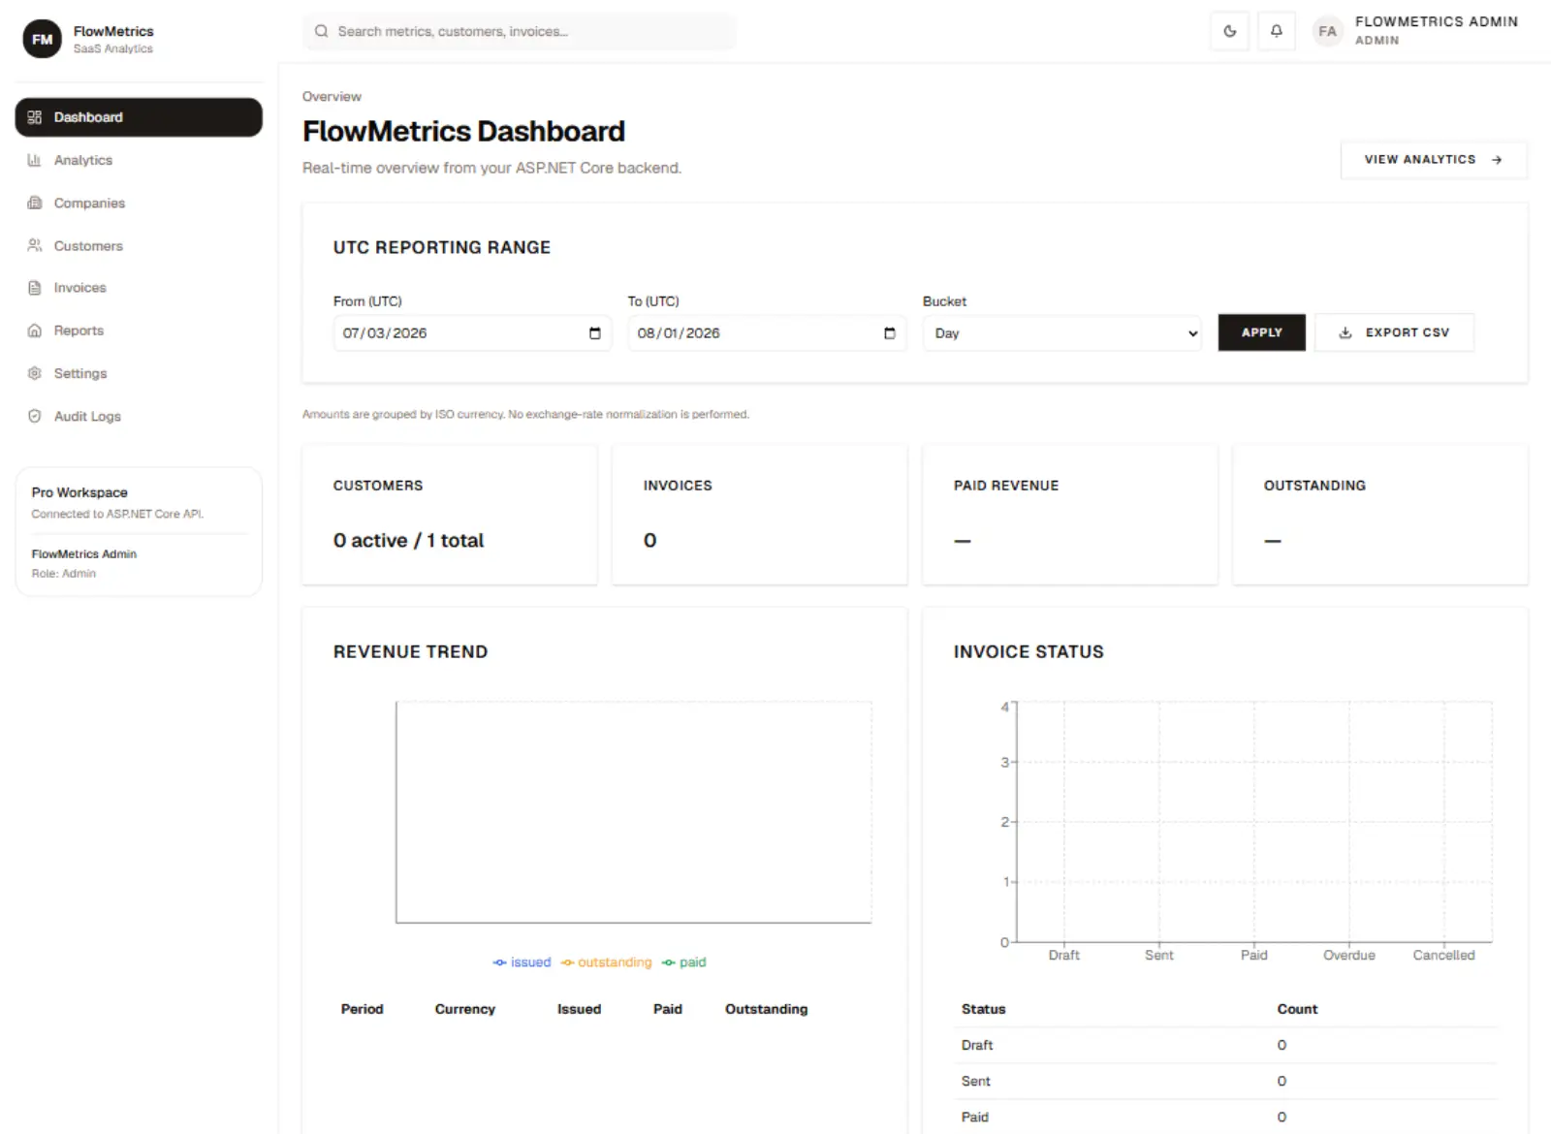The image size is (1551, 1134).
Task: Click the Analytics bar-chart icon
Action: (35, 160)
